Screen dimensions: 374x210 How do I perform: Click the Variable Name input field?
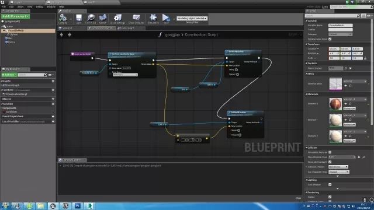pos(340,25)
